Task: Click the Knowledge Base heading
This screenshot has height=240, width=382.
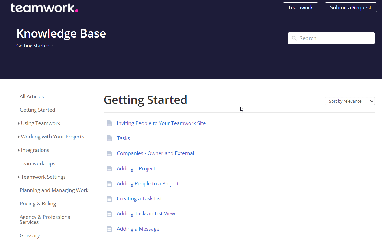Action: [x=61, y=33]
